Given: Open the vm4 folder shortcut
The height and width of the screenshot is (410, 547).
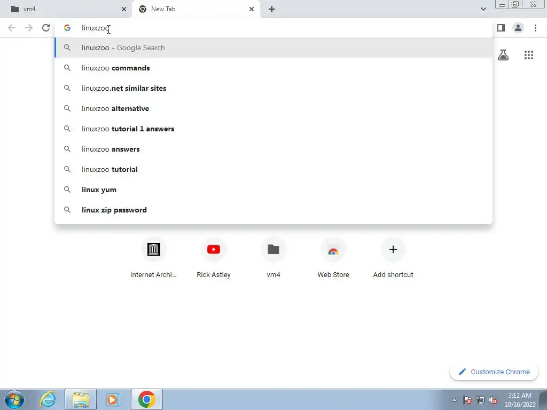Looking at the screenshot, I should tap(273, 257).
